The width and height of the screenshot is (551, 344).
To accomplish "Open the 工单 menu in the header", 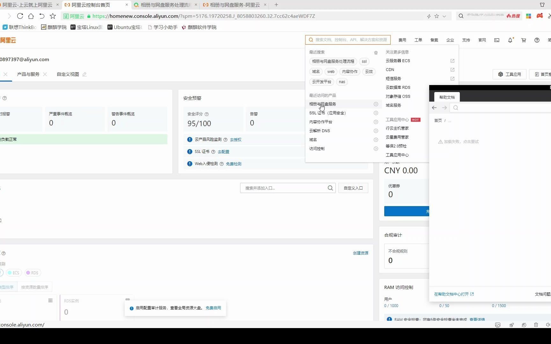I will tap(418, 40).
